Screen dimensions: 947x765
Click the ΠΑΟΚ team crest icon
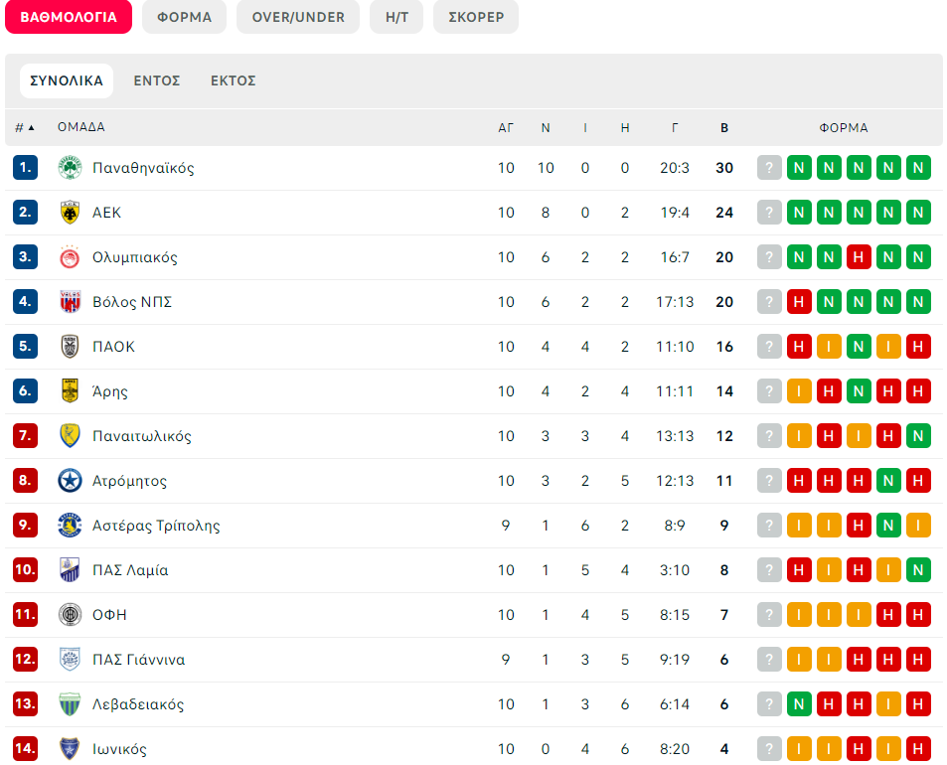click(71, 347)
